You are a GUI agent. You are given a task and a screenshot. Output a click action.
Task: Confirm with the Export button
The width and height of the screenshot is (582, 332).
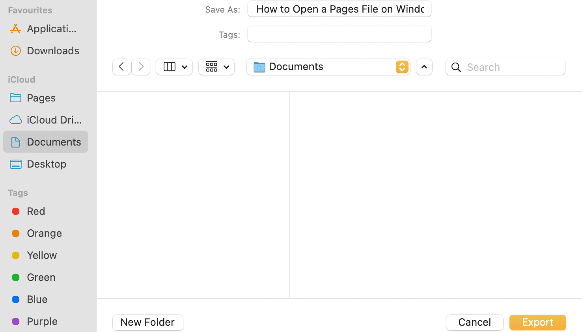coord(538,322)
